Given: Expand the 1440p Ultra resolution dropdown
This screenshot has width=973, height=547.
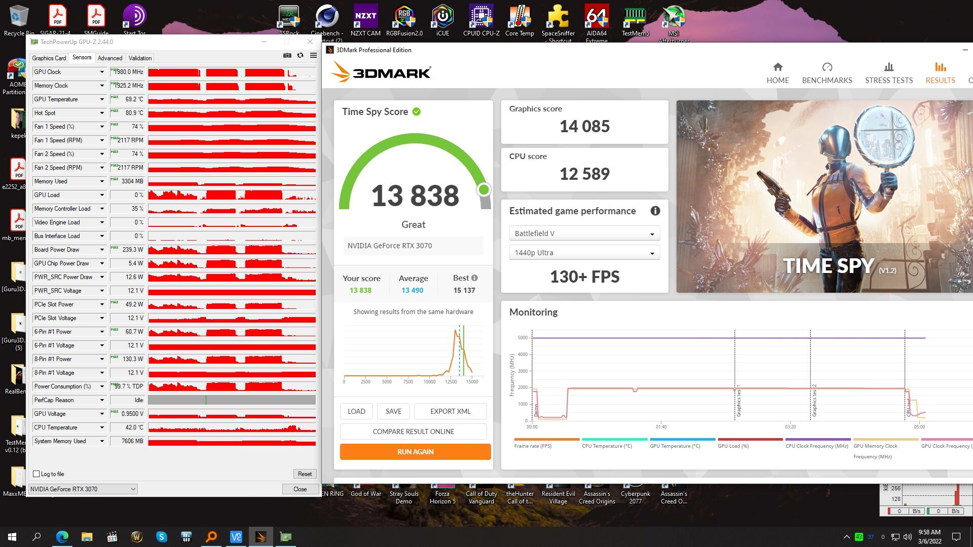Looking at the screenshot, I should (584, 253).
